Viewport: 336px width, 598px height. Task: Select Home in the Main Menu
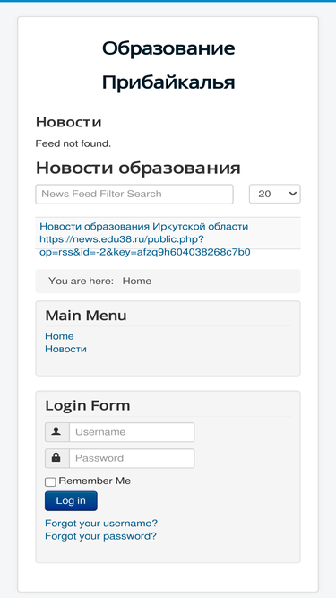[x=59, y=336]
